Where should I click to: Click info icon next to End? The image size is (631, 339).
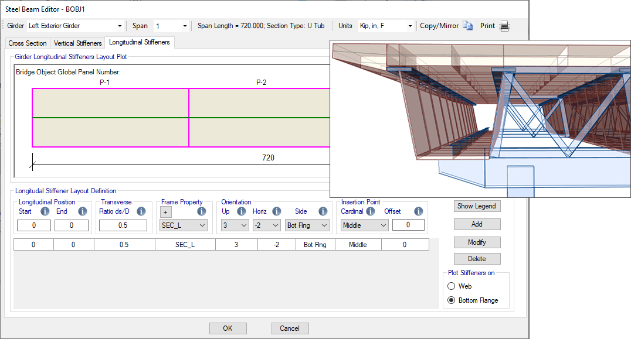(82, 211)
